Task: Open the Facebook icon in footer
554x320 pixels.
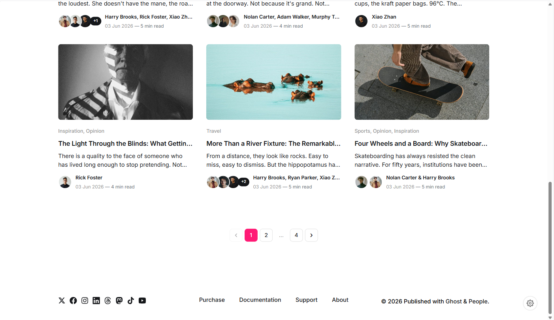Action: (x=73, y=301)
